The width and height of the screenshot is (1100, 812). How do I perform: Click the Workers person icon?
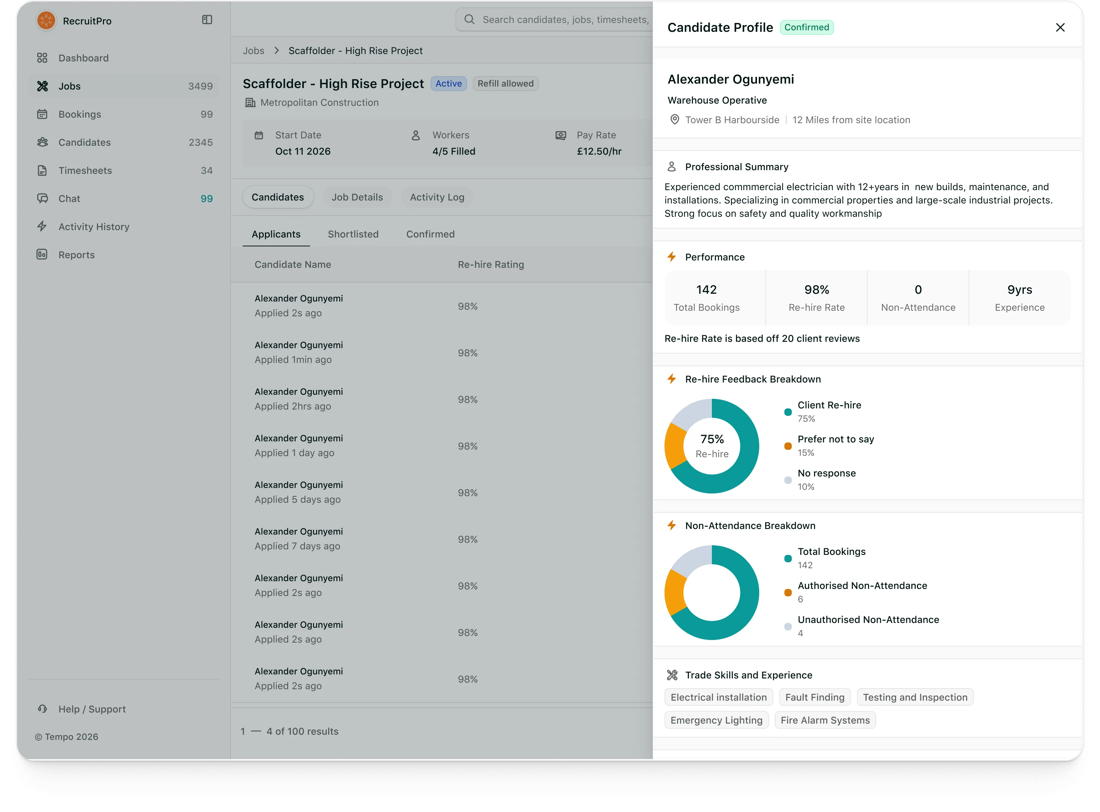click(416, 135)
